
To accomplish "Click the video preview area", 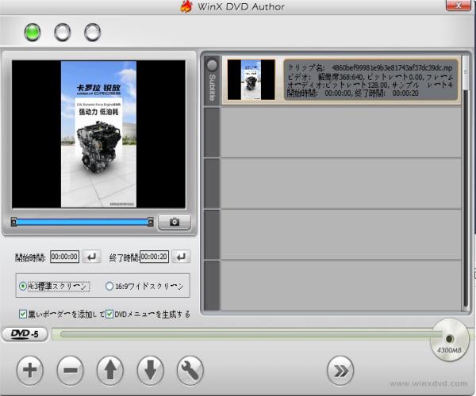I will 98,134.
